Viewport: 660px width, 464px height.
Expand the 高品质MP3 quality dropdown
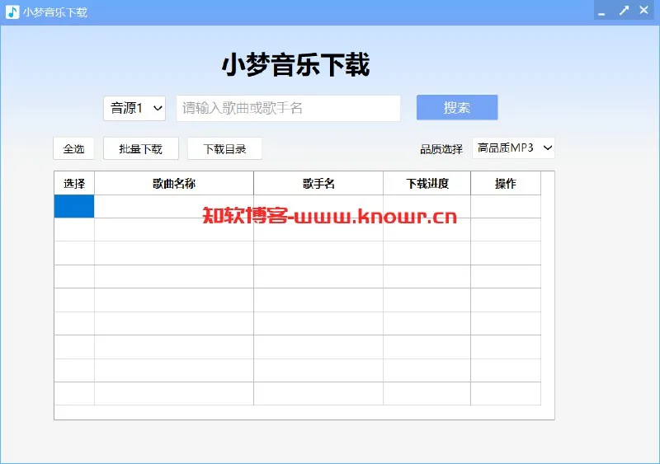513,148
